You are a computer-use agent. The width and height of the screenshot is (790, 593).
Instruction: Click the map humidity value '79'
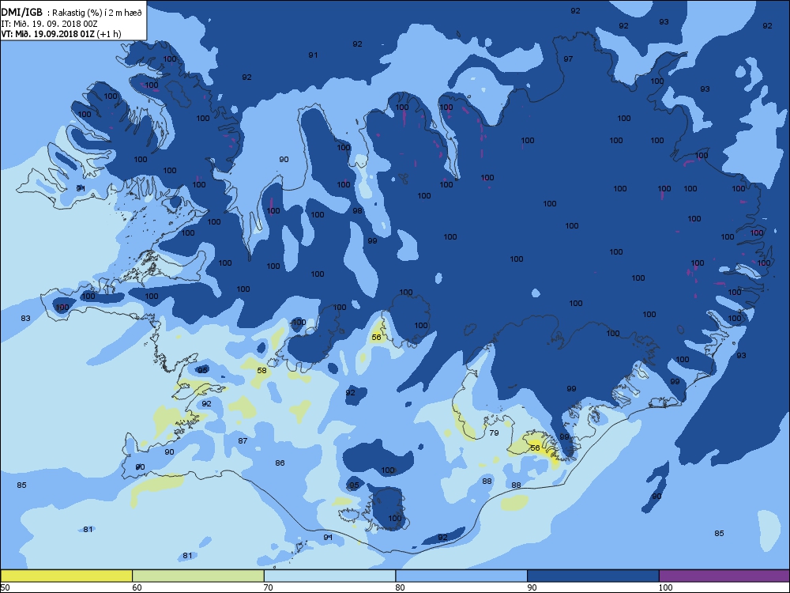pos(494,432)
